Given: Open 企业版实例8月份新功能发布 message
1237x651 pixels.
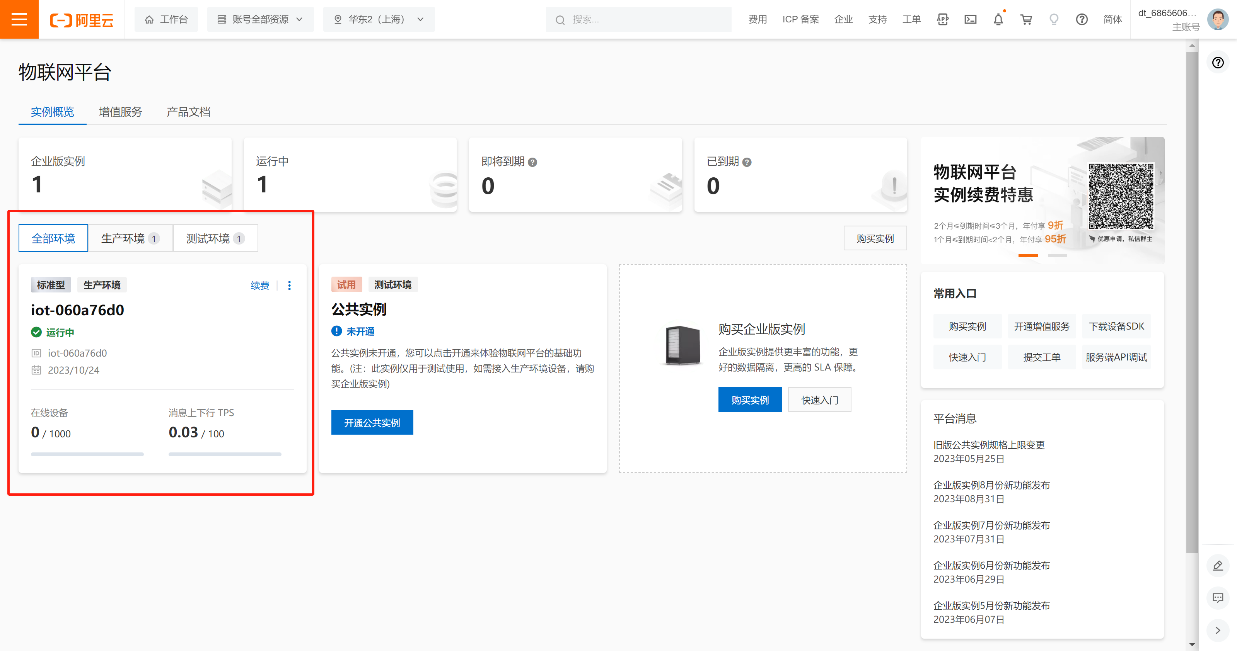Looking at the screenshot, I should click(991, 485).
